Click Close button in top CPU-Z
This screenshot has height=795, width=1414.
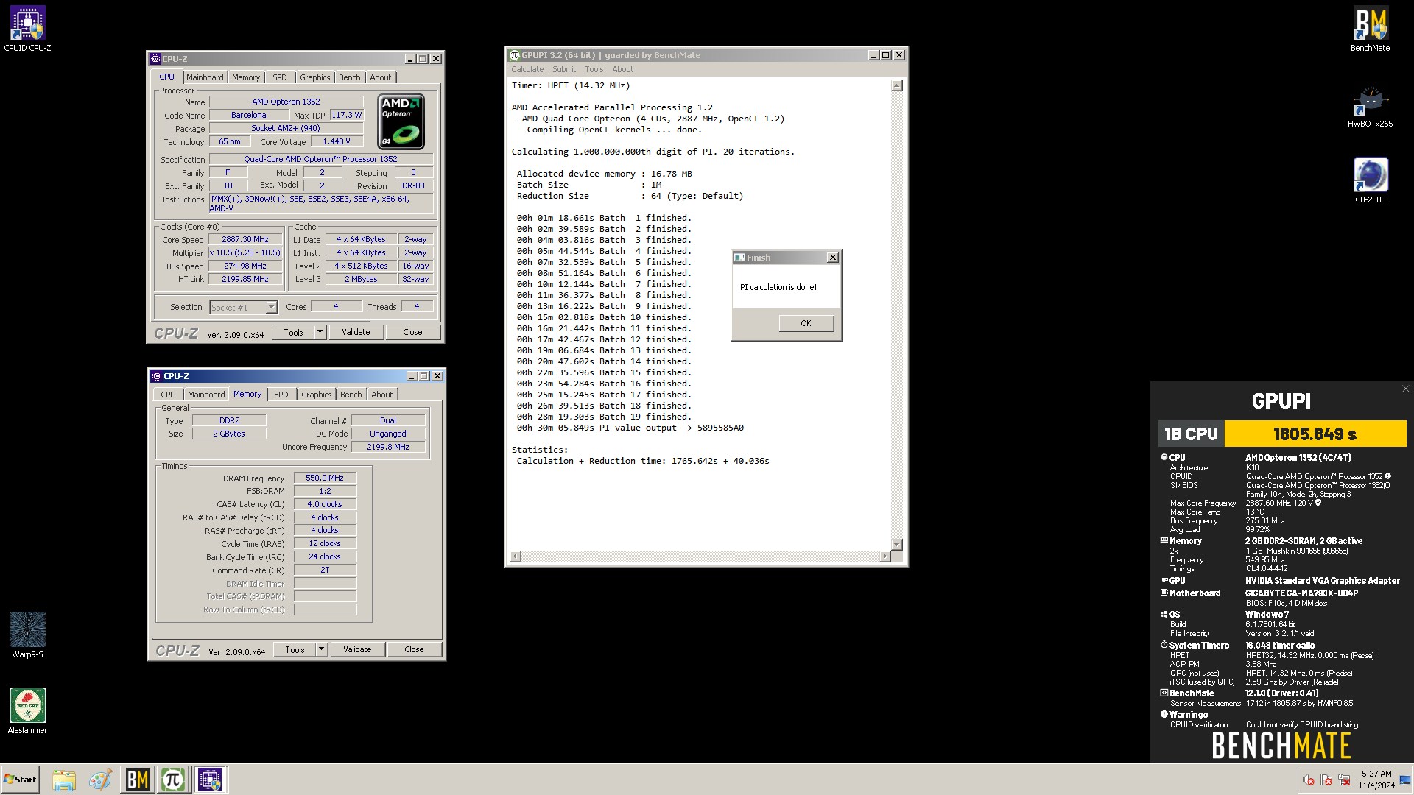coord(412,333)
